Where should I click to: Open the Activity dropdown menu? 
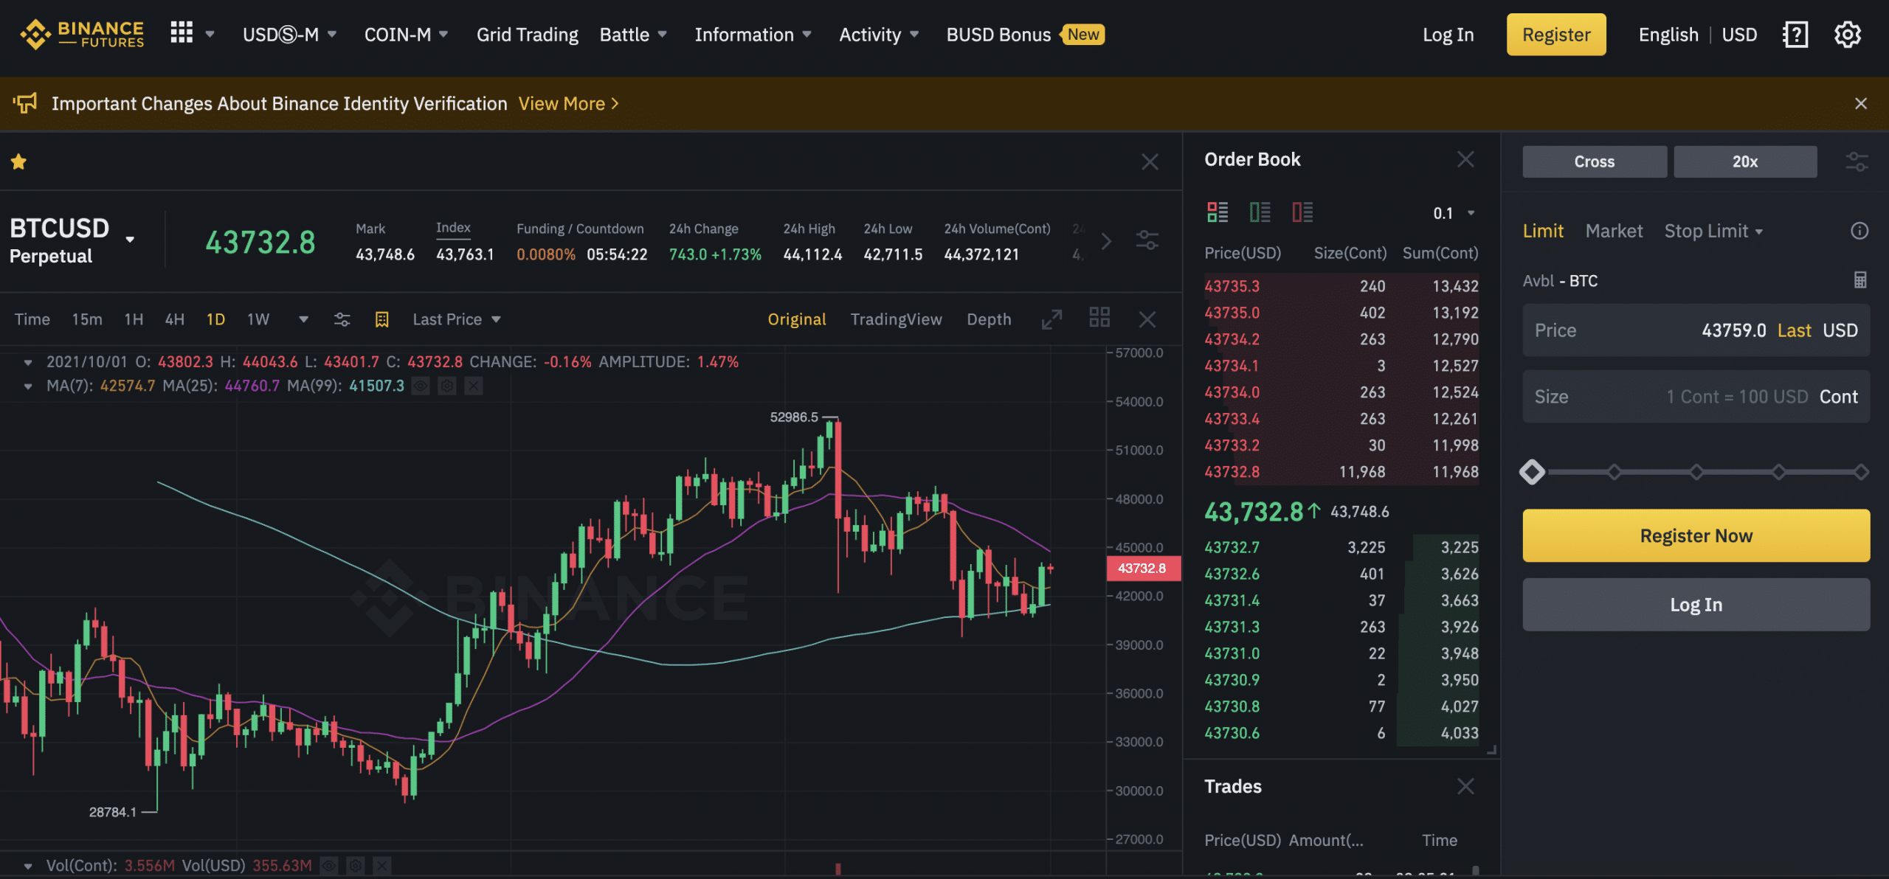coord(879,35)
